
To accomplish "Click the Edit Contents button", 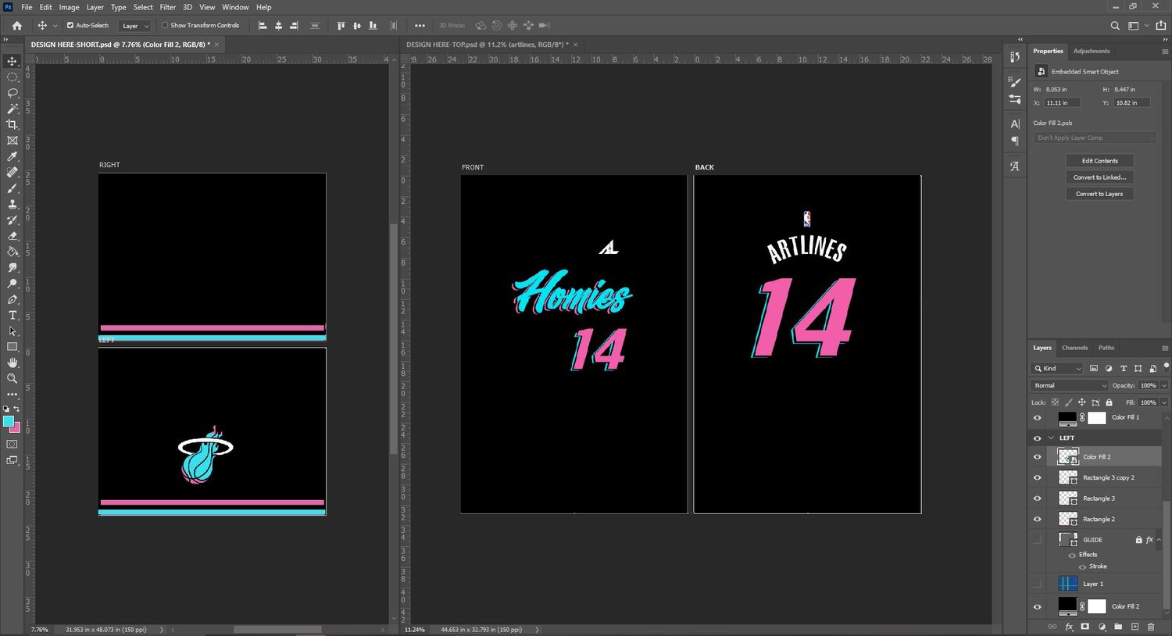I will click(x=1099, y=161).
